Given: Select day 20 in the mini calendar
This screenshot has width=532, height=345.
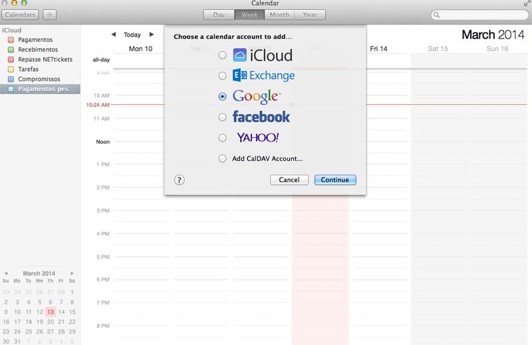Looking at the screenshot, I should [51, 322].
